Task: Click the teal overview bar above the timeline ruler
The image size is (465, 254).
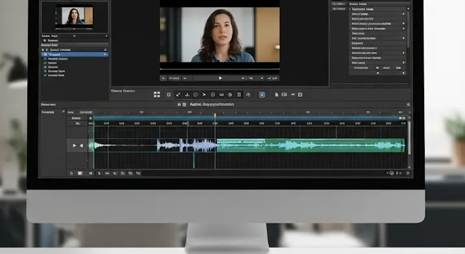Action: point(247,118)
